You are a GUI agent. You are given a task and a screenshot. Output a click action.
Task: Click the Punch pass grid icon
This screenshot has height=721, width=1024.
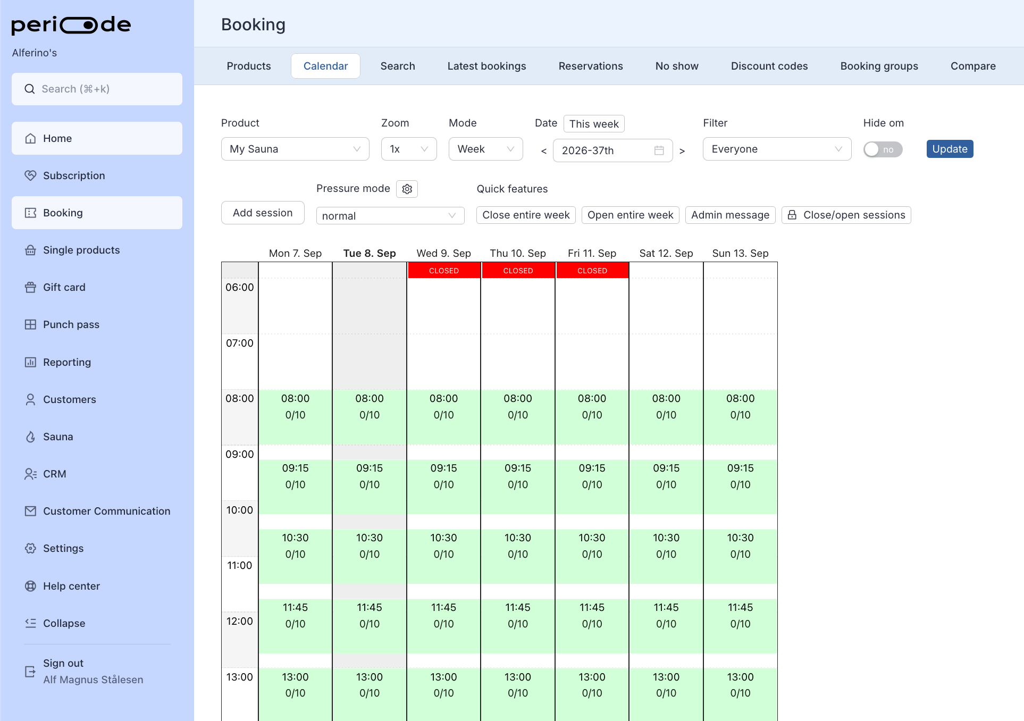pos(31,324)
